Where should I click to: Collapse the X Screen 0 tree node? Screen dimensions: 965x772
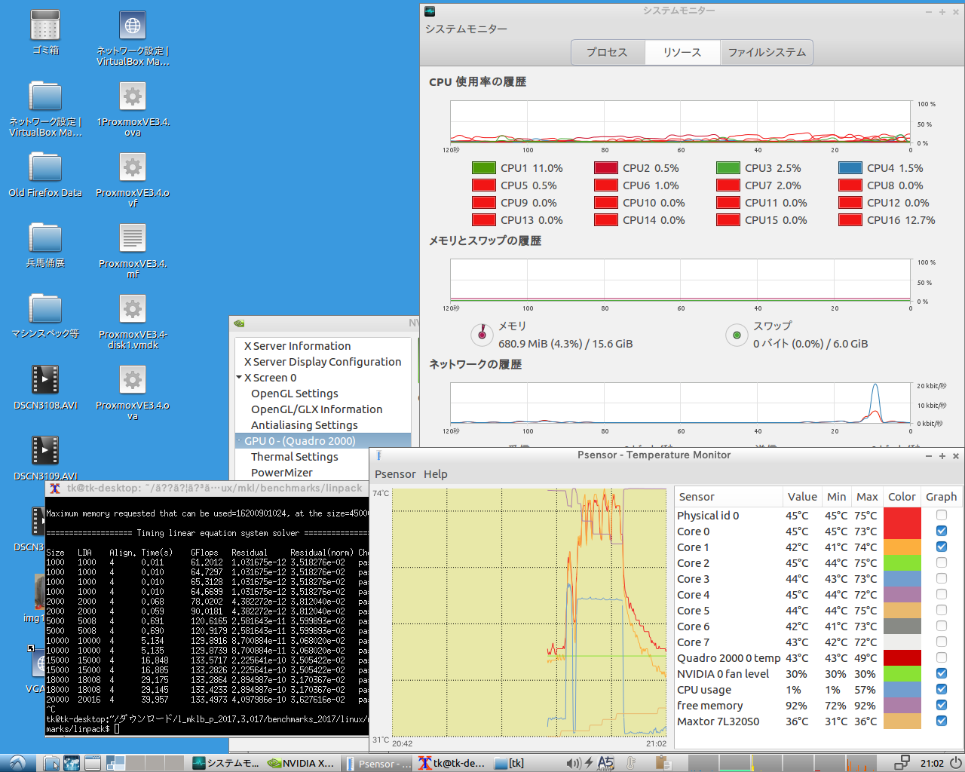239,378
